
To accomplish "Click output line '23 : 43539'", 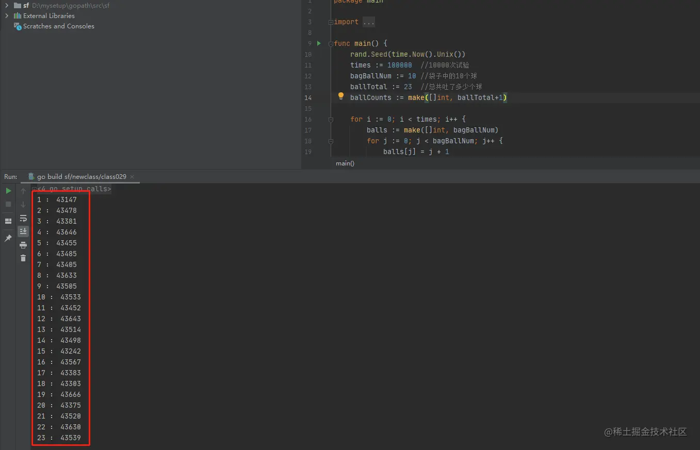I will pyautogui.click(x=59, y=438).
